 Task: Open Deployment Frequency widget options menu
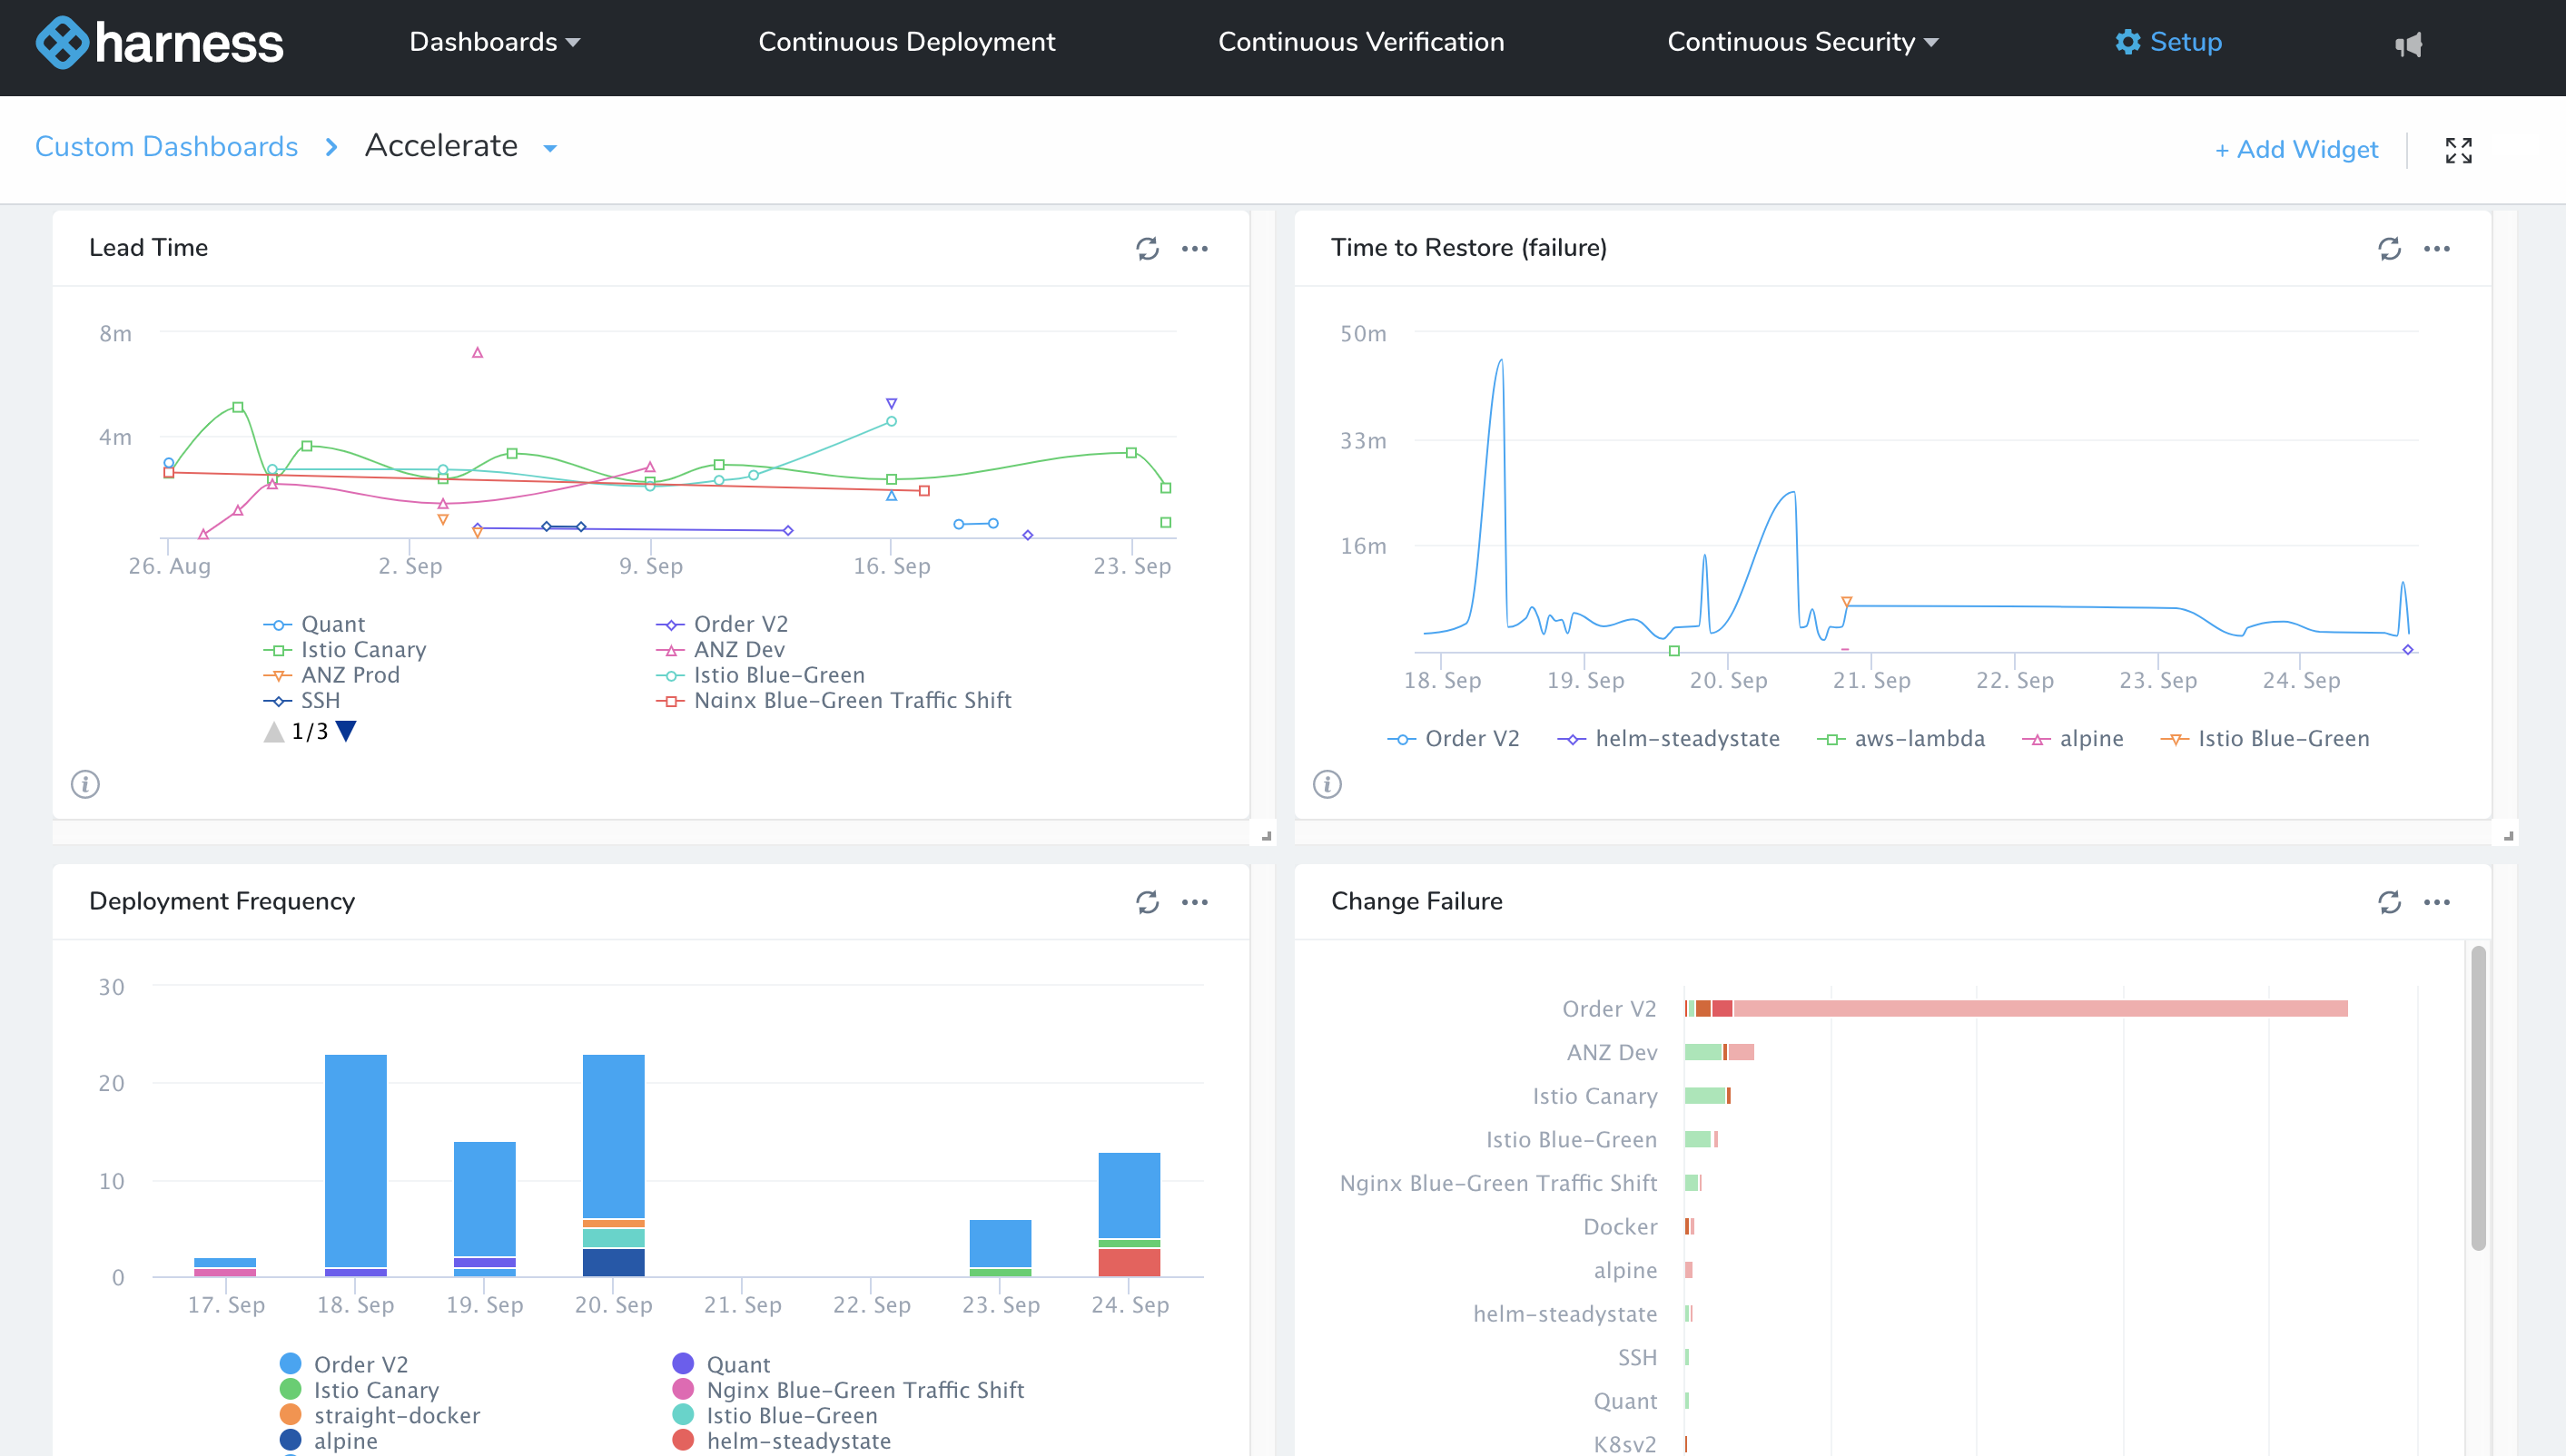(x=1194, y=902)
